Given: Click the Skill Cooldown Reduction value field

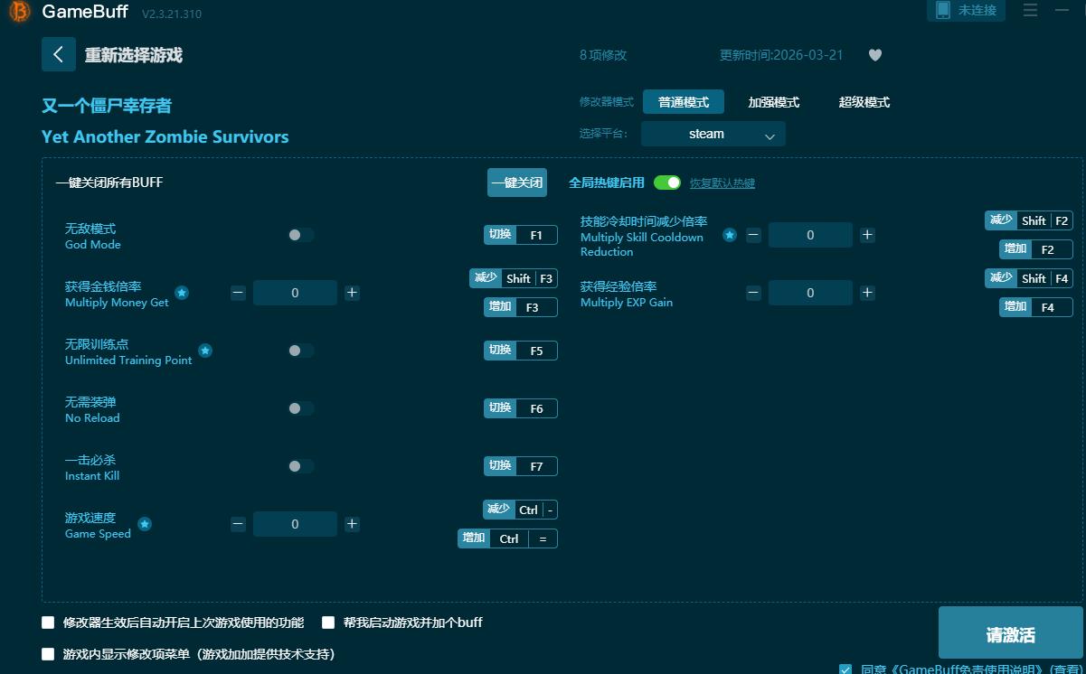Looking at the screenshot, I should (x=810, y=235).
